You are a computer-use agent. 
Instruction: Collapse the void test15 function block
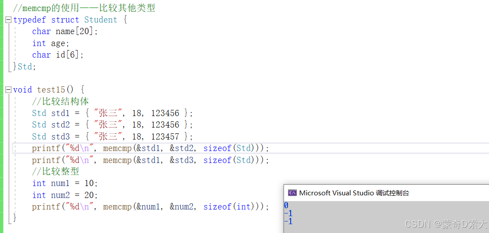coord(9,90)
